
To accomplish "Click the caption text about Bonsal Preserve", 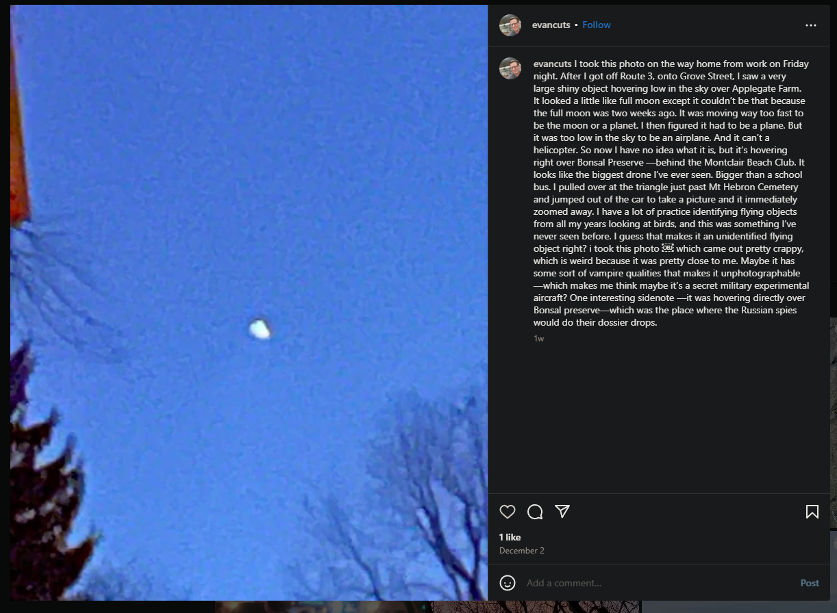I will 671,193.
